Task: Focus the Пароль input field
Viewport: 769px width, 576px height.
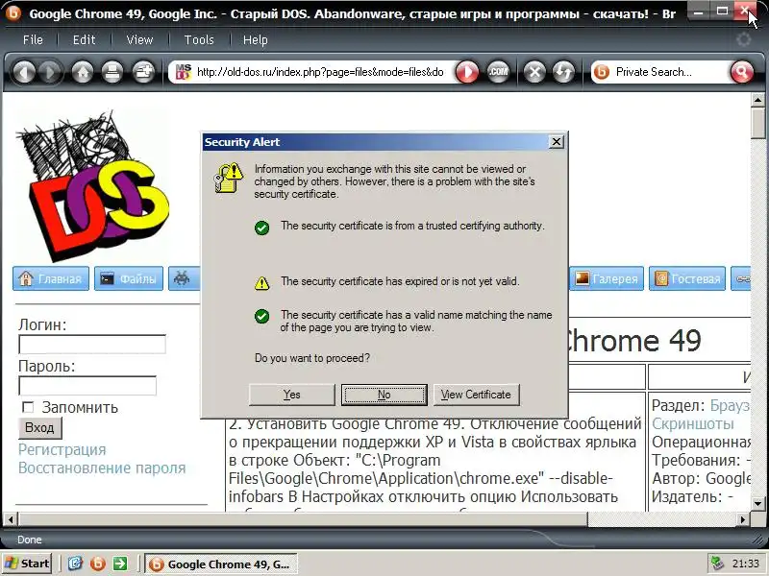Action: (x=87, y=386)
